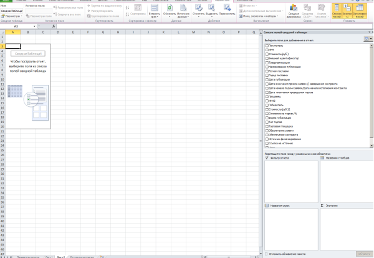Click Средства OLAP tools icon

307,8
